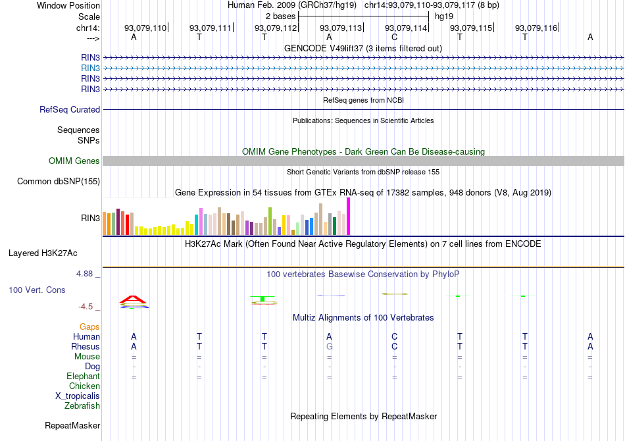The height and width of the screenshot is (441, 625).
Task: Click the Elephant species label
Action: (84, 376)
